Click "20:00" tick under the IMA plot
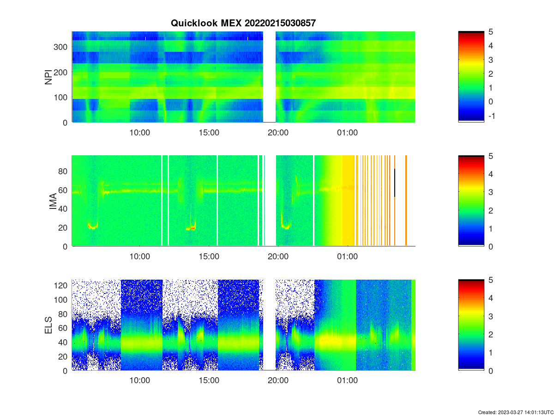This screenshot has height=416, width=554. pyautogui.click(x=278, y=257)
